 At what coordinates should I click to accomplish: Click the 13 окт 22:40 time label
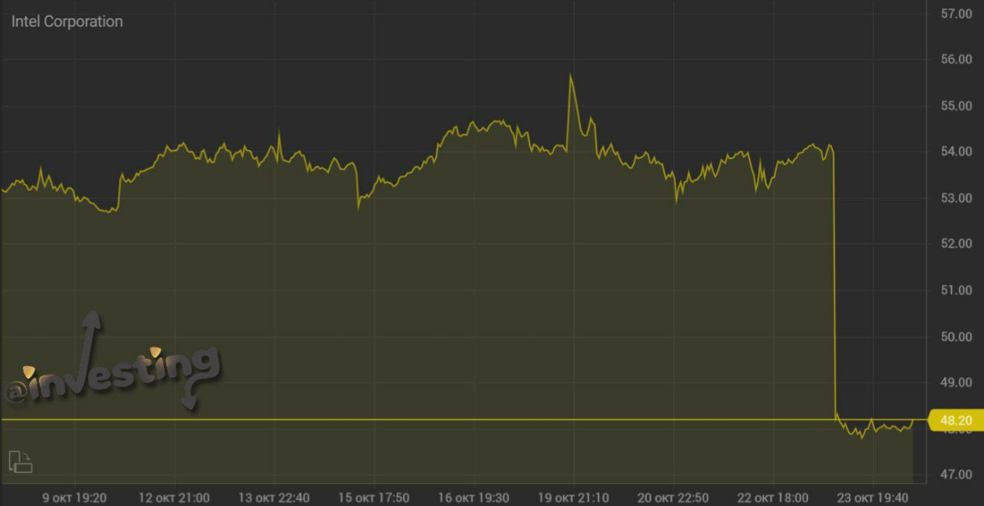pos(274,498)
